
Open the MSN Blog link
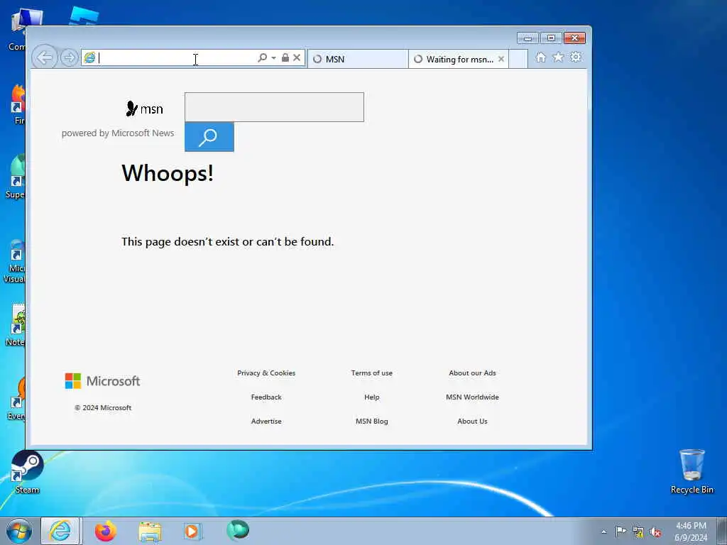coord(372,422)
